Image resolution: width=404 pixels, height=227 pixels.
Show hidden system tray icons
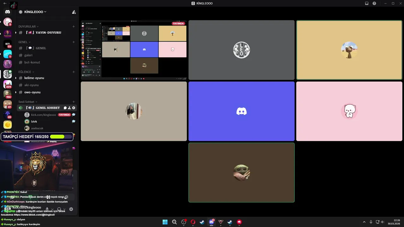(364, 222)
